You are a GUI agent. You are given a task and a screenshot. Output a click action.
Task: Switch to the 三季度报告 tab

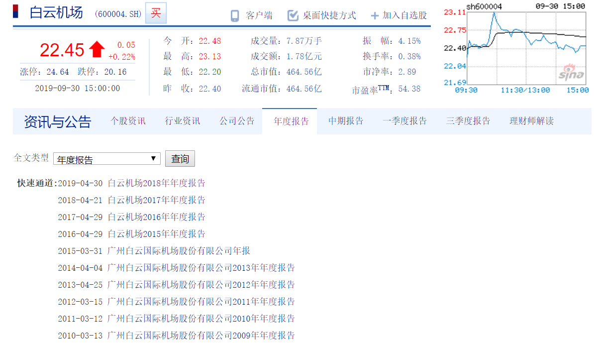click(468, 121)
